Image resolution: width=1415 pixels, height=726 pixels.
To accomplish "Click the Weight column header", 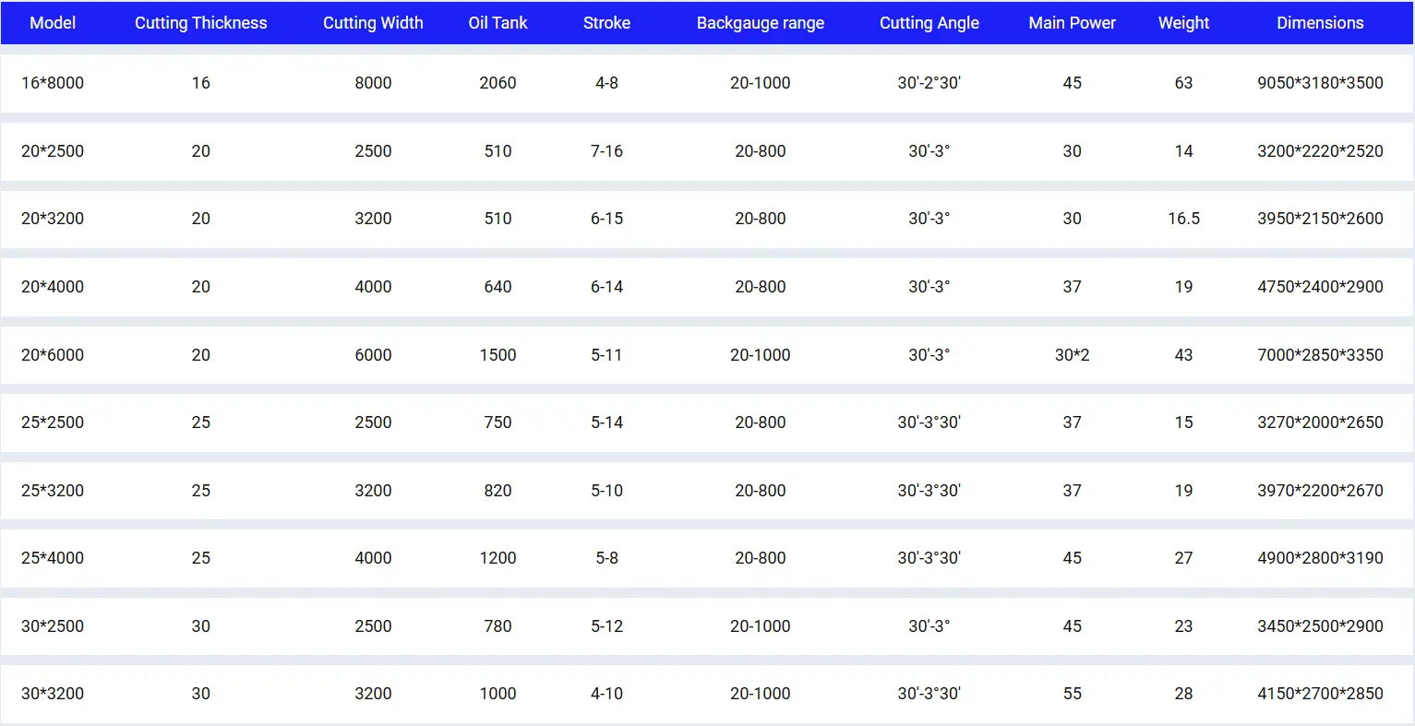I will point(1183,23).
